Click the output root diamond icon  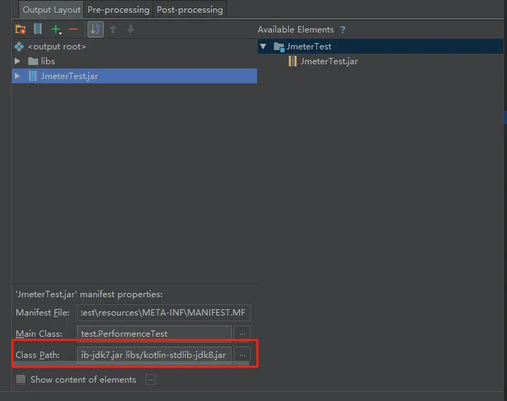(19, 47)
